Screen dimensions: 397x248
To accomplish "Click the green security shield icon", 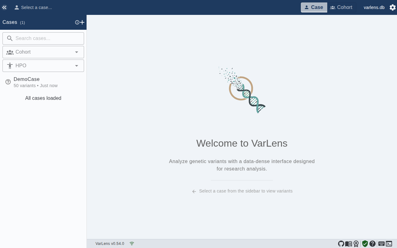I will coord(365,244).
